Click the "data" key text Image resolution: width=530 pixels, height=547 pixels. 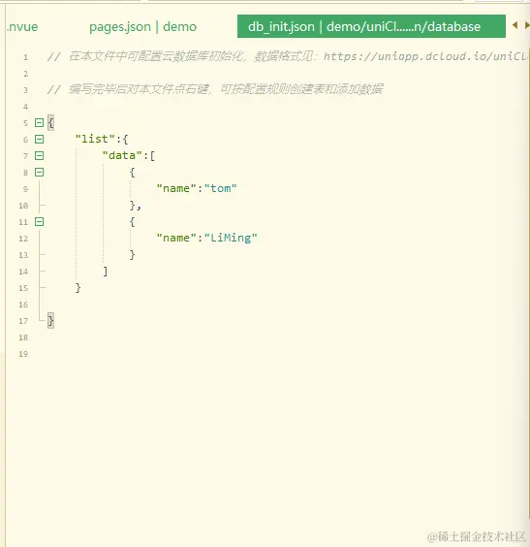click(x=122, y=155)
